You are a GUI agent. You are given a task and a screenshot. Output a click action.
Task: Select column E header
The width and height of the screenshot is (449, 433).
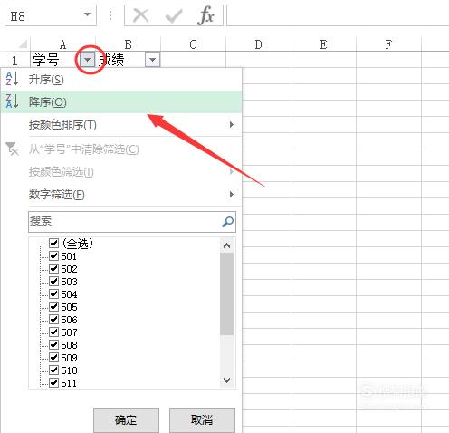323,44
